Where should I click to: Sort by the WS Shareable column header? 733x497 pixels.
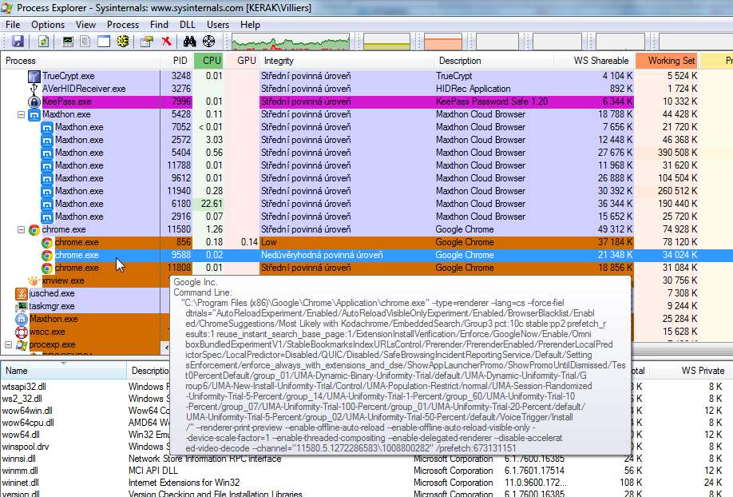click(594, 61)
